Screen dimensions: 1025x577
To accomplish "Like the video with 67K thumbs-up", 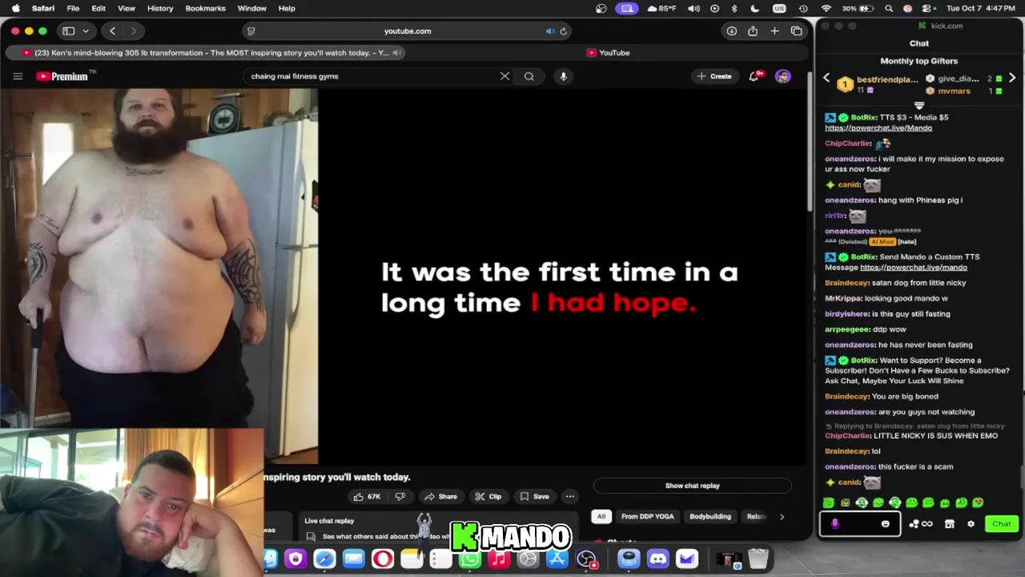I will 367,496.
